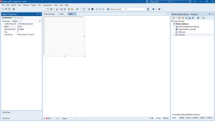This screenshot has width=215, height=121.
Task: Open the desktop layout dropdown in title bar
Action: pos(169,2)
